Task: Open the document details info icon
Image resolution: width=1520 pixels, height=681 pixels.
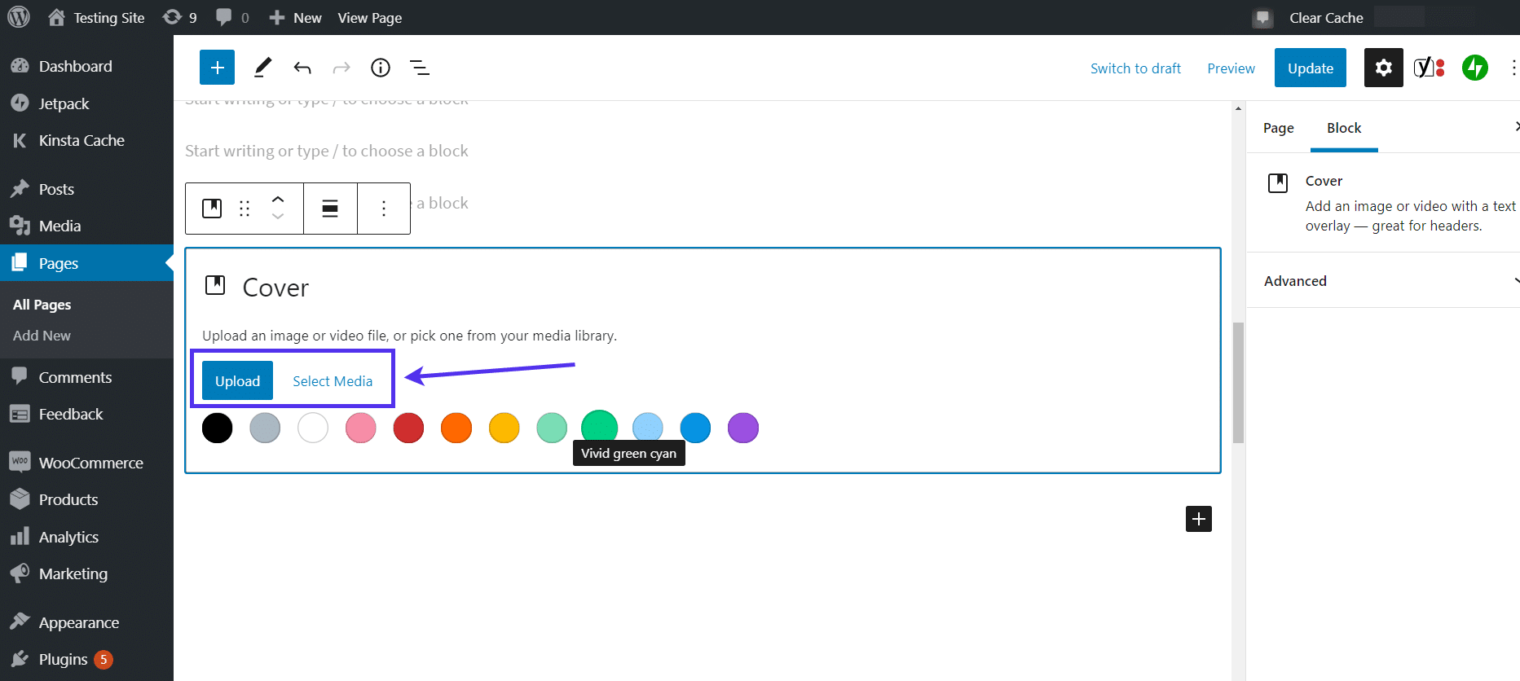Action: click(381, 68)
